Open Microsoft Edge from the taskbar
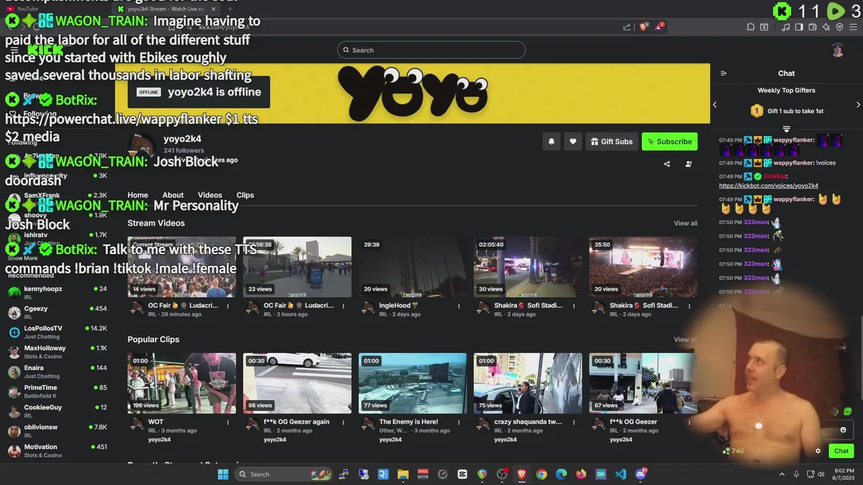Screen dimensions: 863x485 pos(561,474)
